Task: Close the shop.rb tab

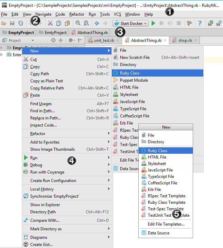Action: [x=196, y=40]
